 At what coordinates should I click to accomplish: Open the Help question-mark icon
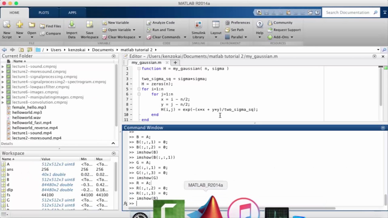pyautogui.click(x=259, y=24)
